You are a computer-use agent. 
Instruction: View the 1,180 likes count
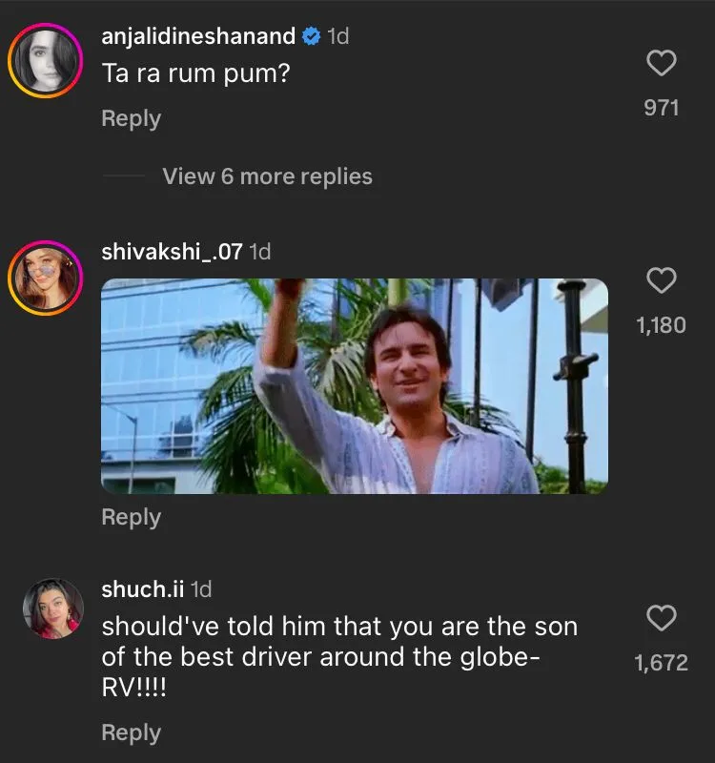pyautogui.click(x=662, y=325)
